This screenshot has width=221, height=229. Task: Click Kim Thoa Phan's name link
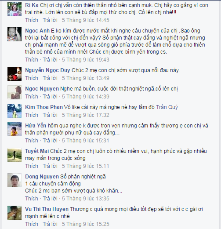44,107
